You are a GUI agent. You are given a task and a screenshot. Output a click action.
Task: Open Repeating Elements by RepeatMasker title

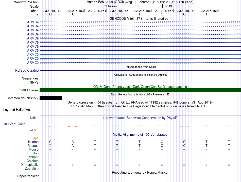click(x=140, y=172)
